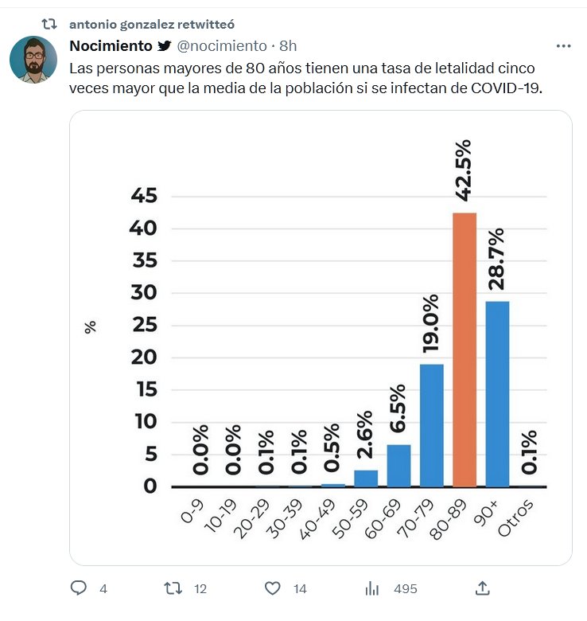The width and height of the screenshot is (587, 621).
Task: Click the Twitter bird badge beside Nocimiento
Action: [x=164, y=46]
